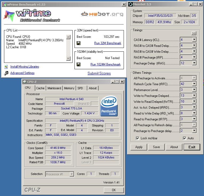Toggle the Lock mchbar checkbox
The image size is (204, 196).
coord(138,138)
